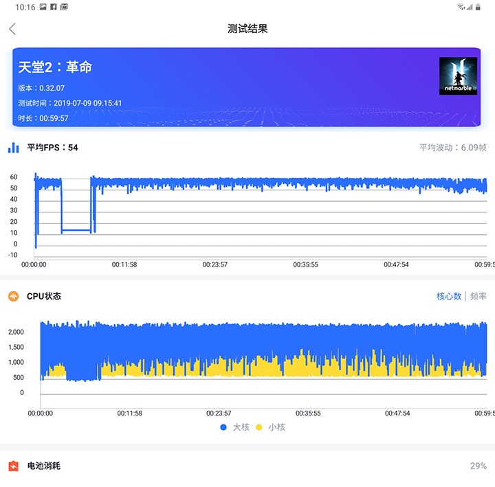495x487 pixels.
Task: Click the FPS drop segment at 10 fps
Action: pos(76,231)
